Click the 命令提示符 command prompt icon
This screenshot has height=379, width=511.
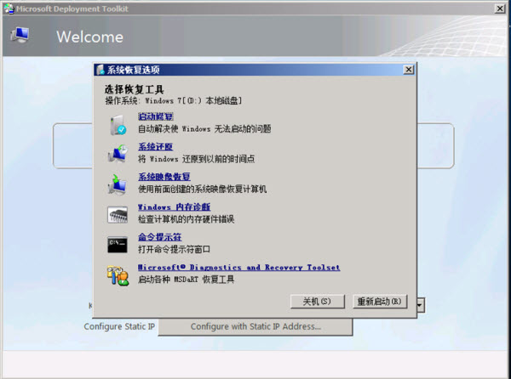pos(118,245)
